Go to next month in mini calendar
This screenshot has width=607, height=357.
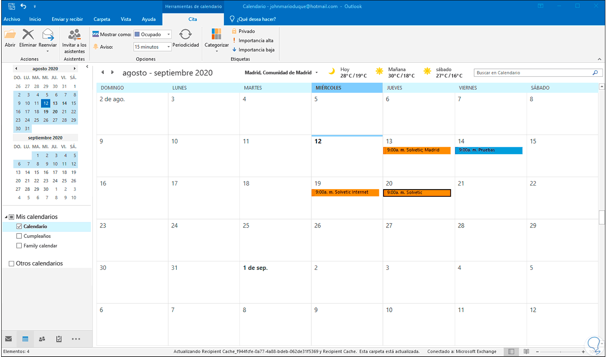pos(75,69)
